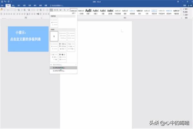This screenshot has height=129, width=193.
Task: Apply the Intense Reference style
Action: pos(169,12)
